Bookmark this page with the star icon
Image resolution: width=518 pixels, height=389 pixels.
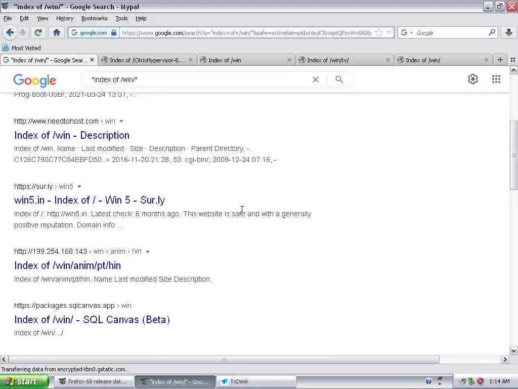(x=379, y=32)
